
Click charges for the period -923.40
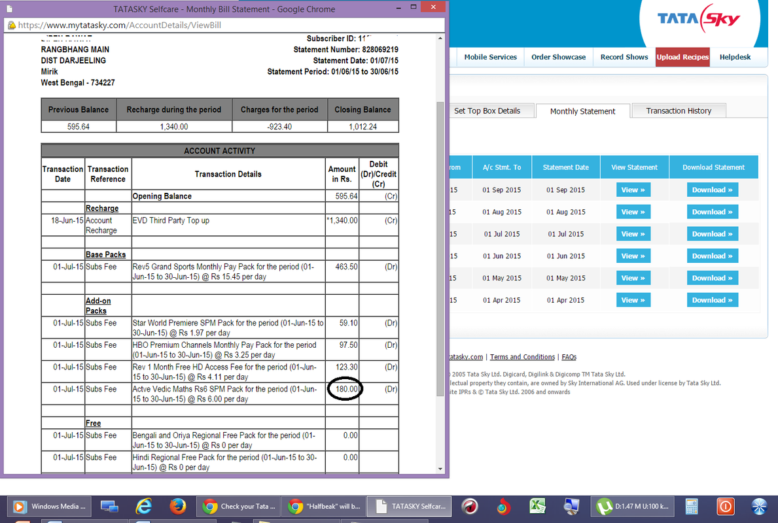point(279,127)
